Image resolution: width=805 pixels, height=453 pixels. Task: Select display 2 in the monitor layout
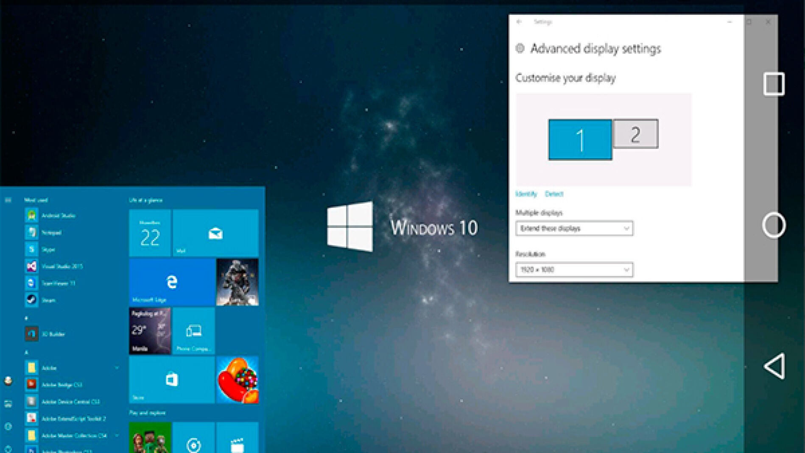point(635,134)
